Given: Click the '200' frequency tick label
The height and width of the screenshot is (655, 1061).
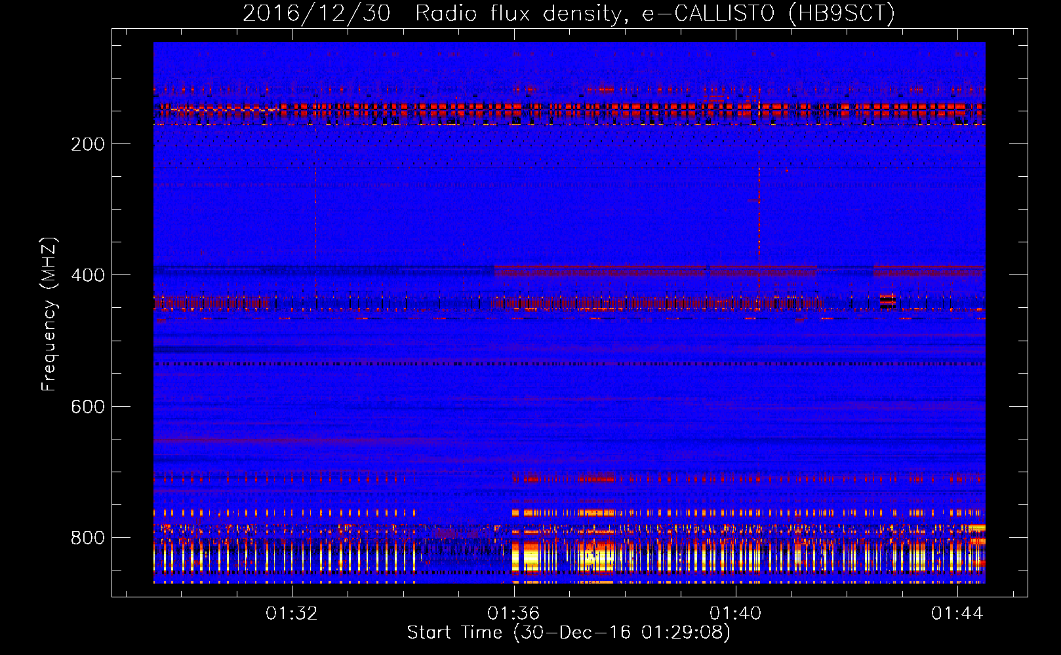Looking at the screenshot, I should pyautogui.click(x=88, y=144).
